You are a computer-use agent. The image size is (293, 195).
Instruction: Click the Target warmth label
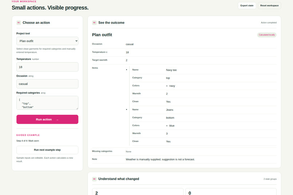click(100, 60)
